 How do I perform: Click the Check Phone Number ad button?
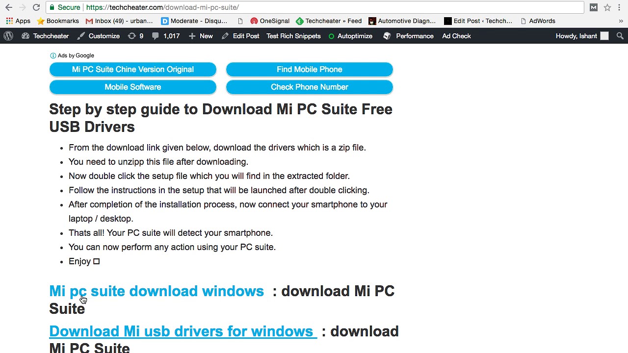(310, 87)
